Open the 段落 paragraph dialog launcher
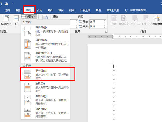This screenshot has width=162, height=122. point(106,32)
